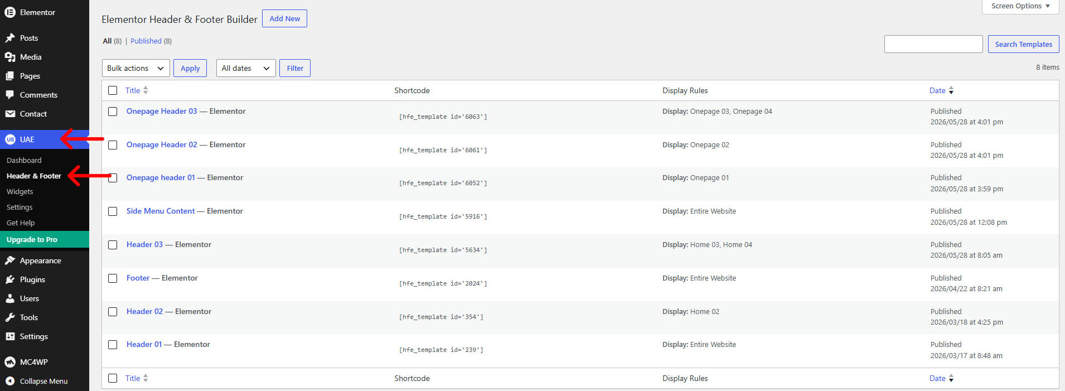Screen dimensions: 1065x391
Task: Click the sort arrow beside bottom Date header
Action: [951, 378]
